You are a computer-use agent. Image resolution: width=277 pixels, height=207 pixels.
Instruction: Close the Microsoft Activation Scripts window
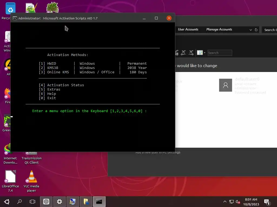click(x=169, y=18)
